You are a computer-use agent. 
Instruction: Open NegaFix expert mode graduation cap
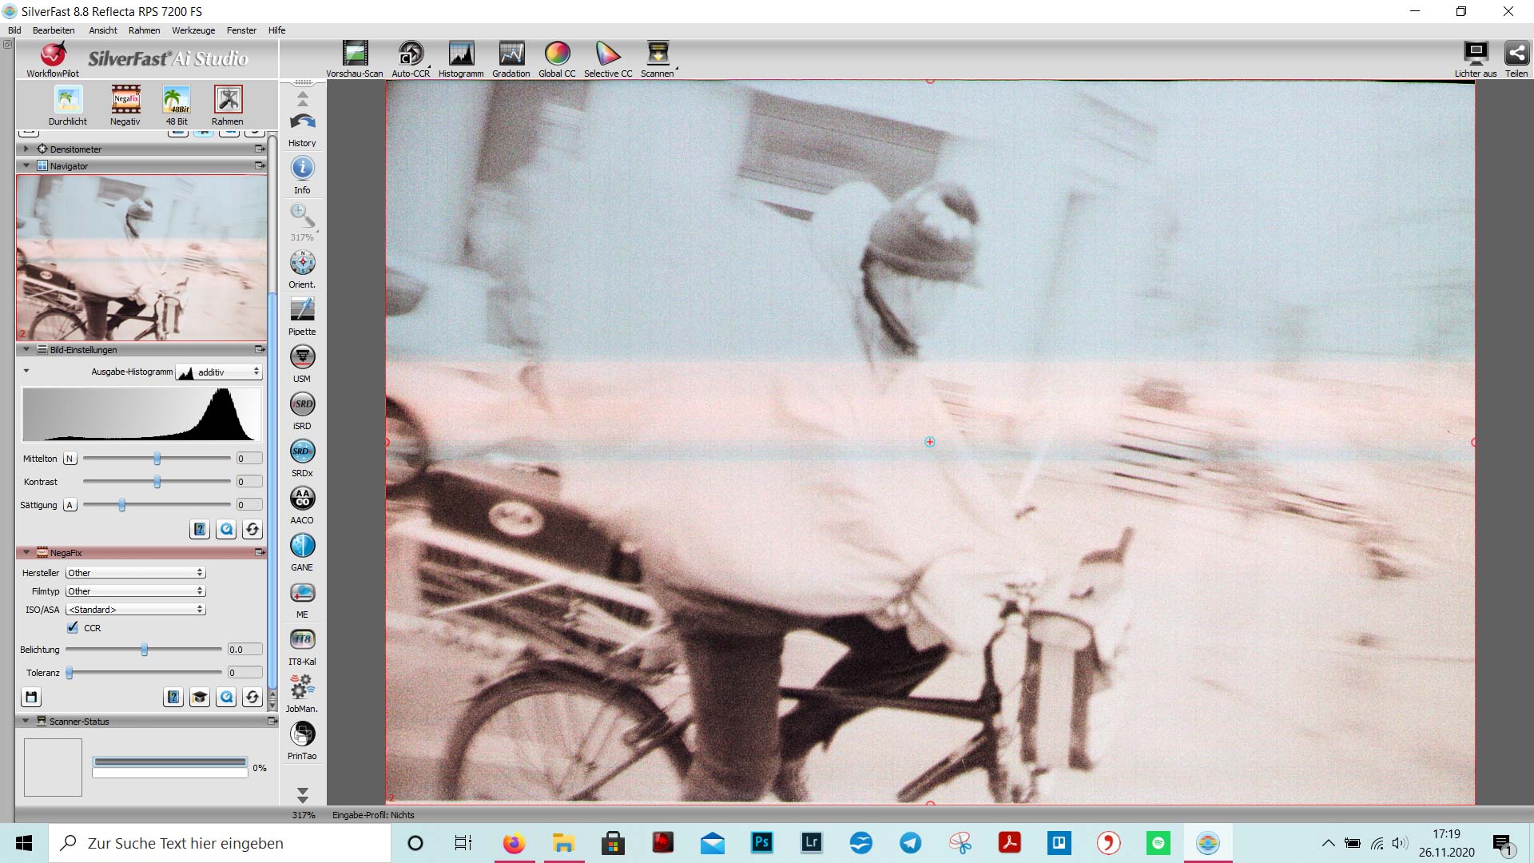pos(200,698)
